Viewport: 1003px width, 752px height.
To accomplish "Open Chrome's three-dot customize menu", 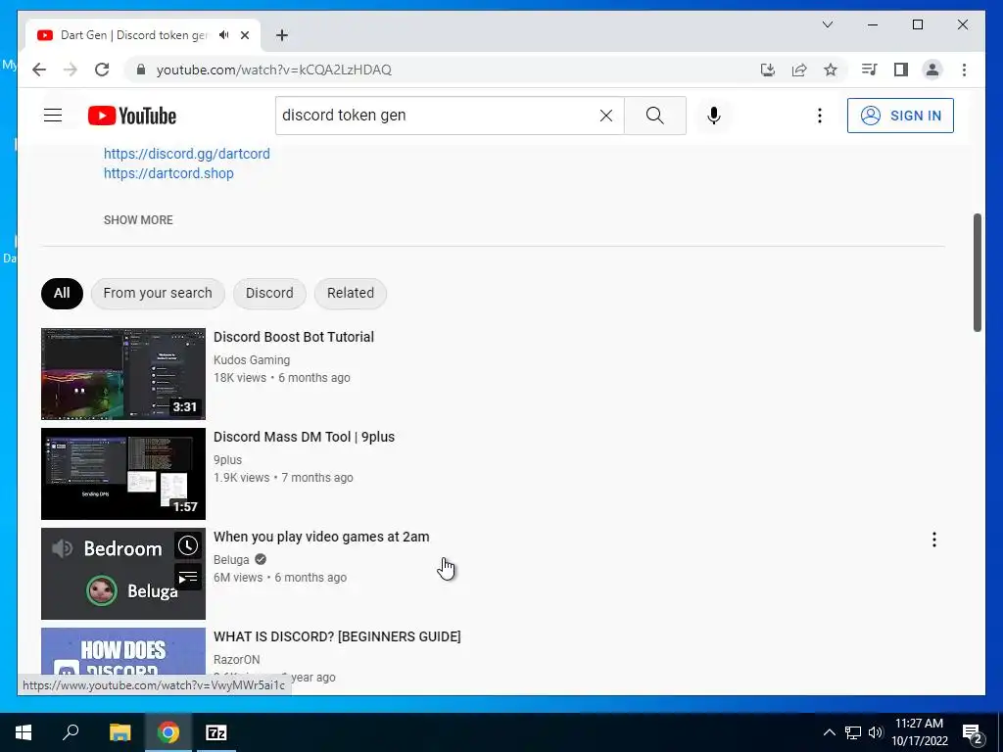I will 964,70.
